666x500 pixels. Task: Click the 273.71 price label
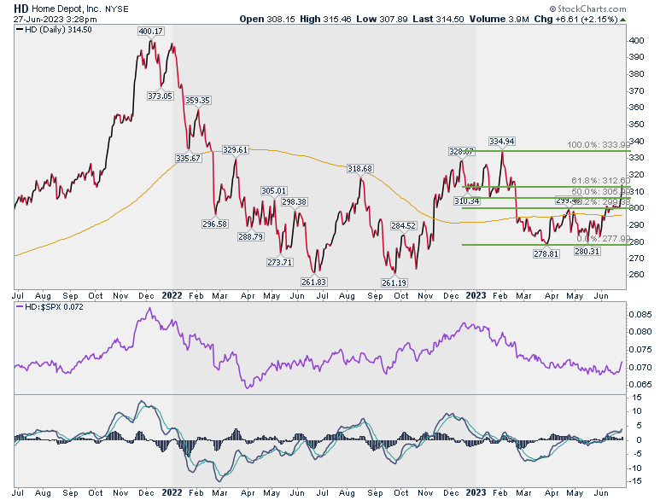point(280,262)
